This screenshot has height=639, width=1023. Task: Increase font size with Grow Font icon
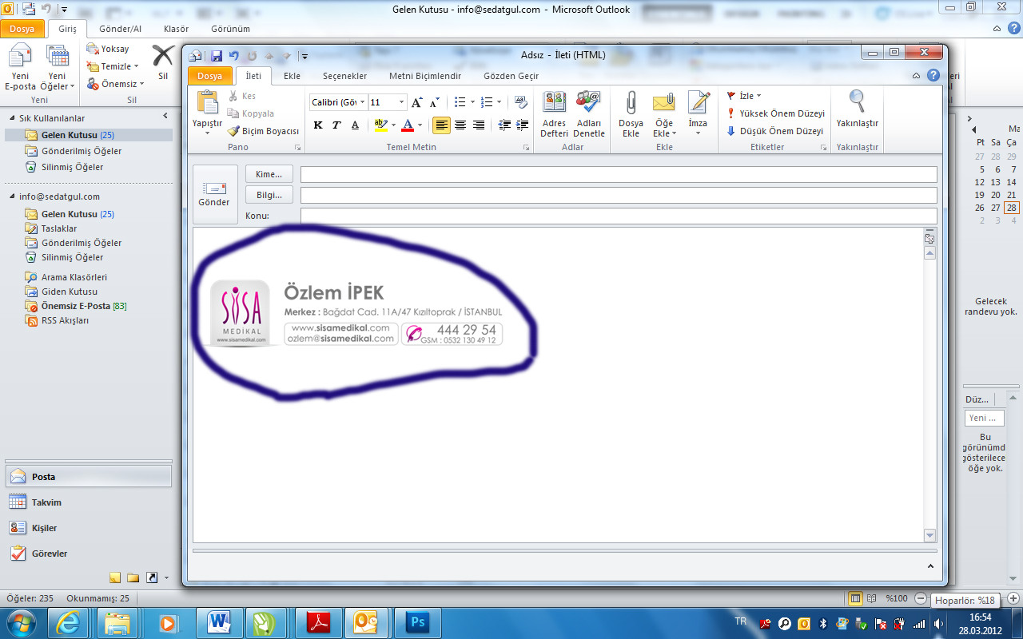click(x=416, y=102)
